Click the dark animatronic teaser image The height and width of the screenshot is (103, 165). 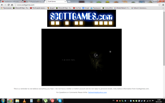pyautogui.click(x=81, y=57)
